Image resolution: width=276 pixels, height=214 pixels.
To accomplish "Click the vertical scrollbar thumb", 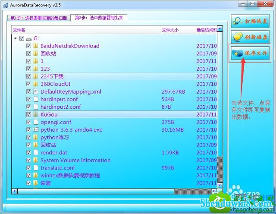I will click(220, 94).
